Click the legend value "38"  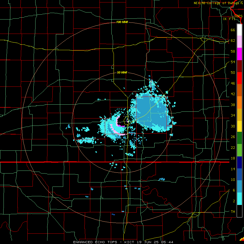tap(233, 105)
